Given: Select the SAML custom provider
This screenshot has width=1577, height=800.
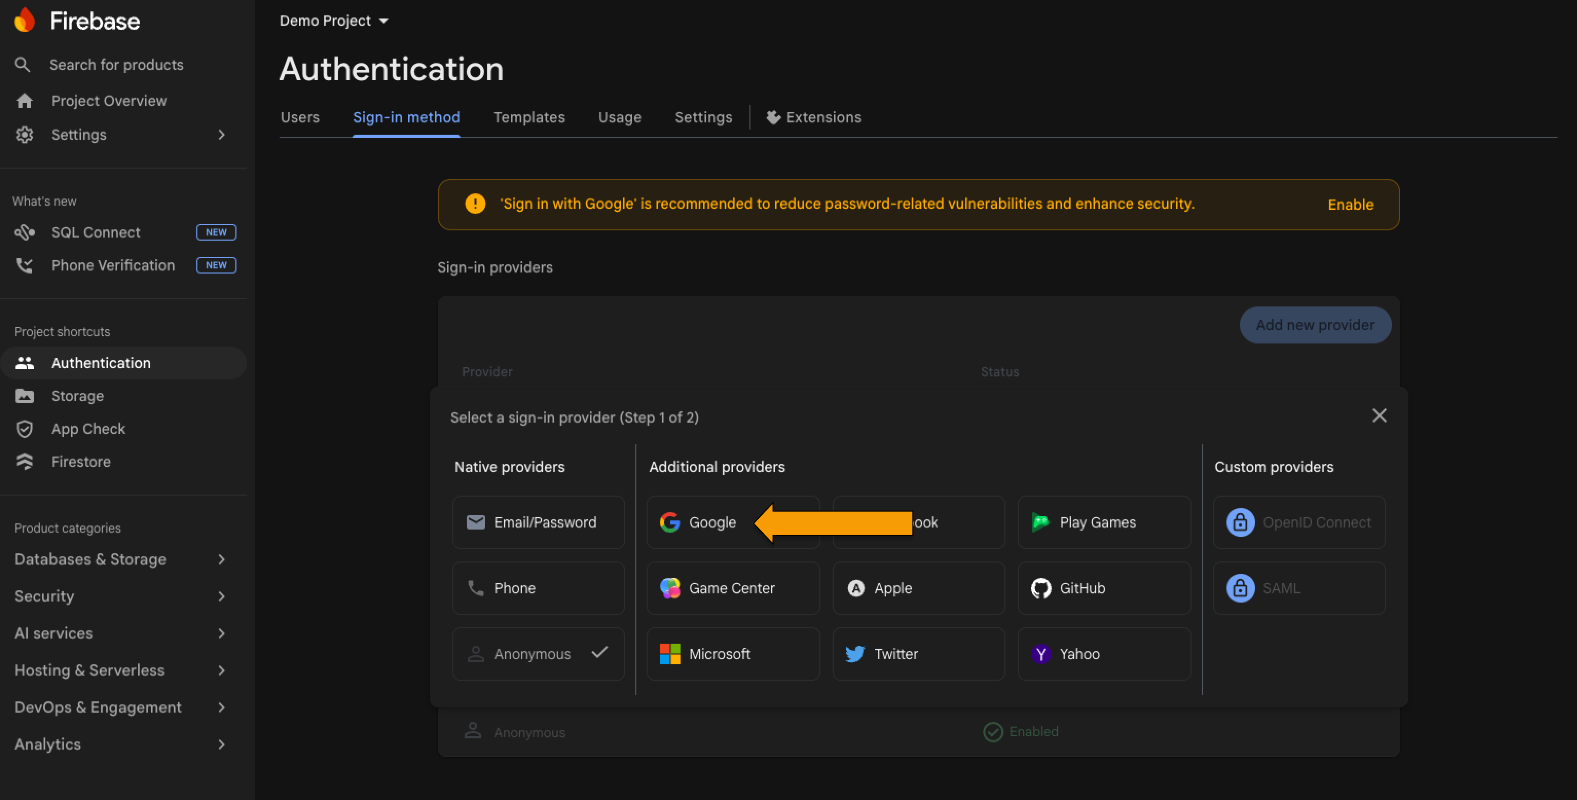Looking at the screenshot, I should 1299,588.
